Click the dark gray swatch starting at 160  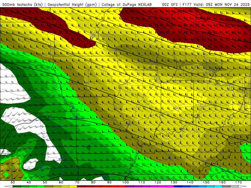pyautogui.click(x=226, y=186)
